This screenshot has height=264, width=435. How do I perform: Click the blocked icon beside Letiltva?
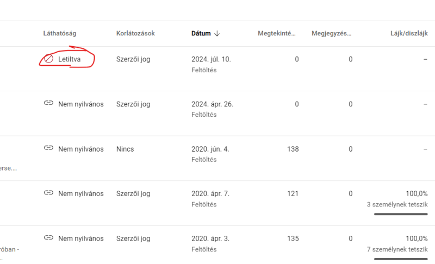point(48,59)
